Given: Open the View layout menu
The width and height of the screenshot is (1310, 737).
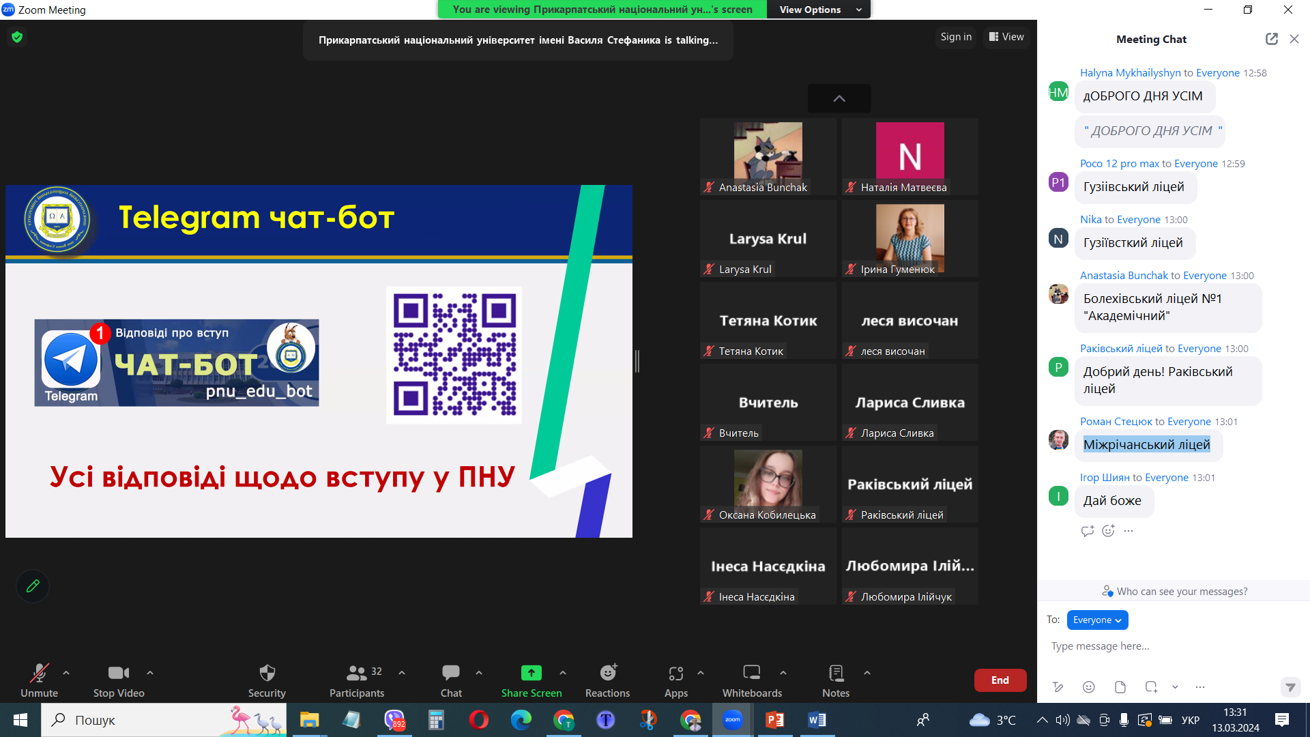Looking at the screenshot, I should click(1006, 37).
